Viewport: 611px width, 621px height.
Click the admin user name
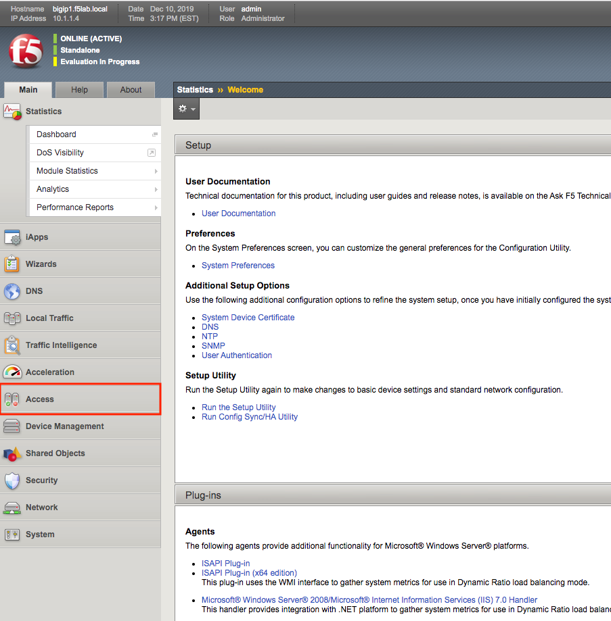[x=251, y=9]
